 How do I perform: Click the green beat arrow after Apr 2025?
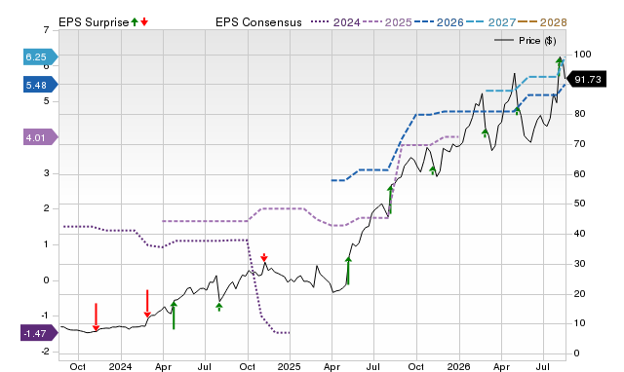tap(348, 271)
